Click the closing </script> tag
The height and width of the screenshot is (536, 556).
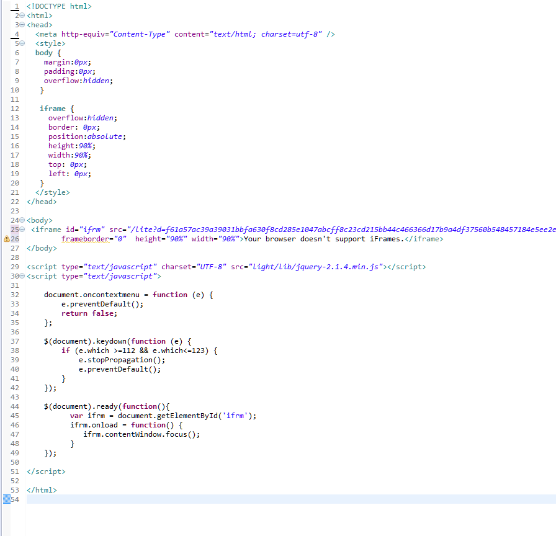(x=46, y=472)
